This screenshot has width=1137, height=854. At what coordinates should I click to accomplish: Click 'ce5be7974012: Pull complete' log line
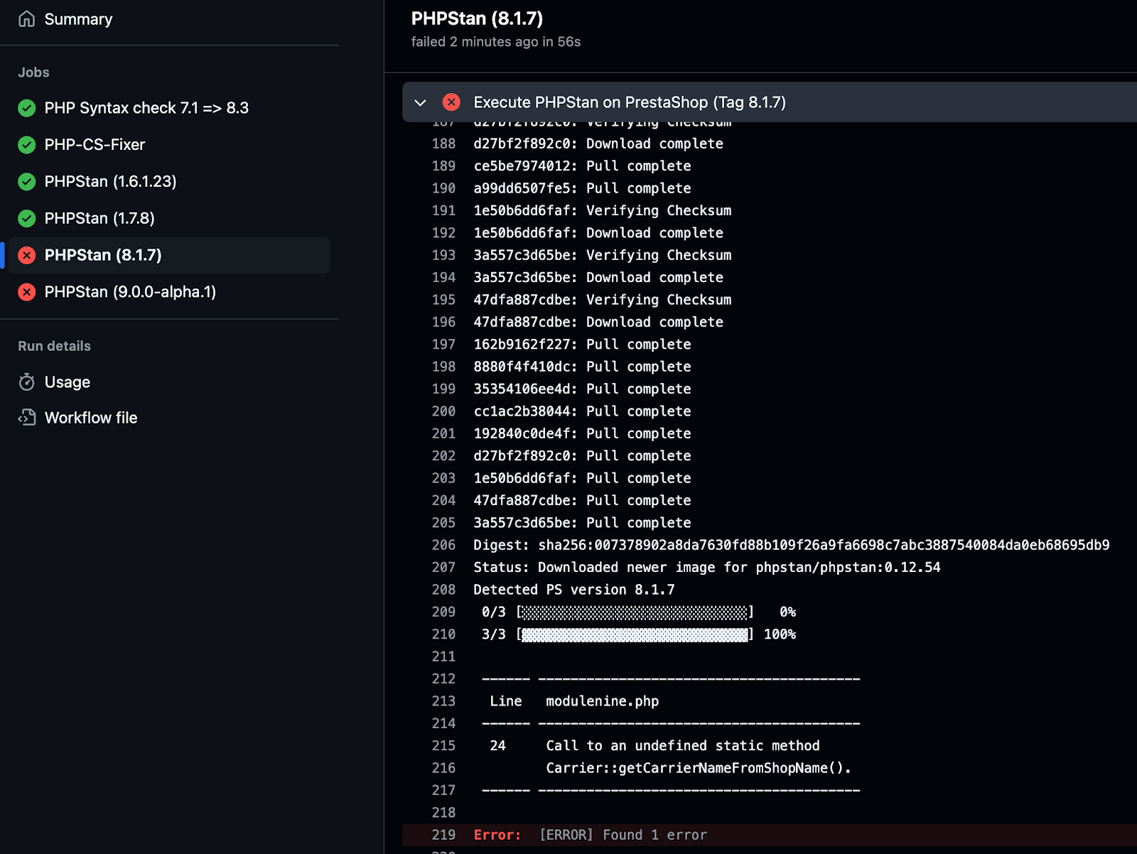point(582,166)
